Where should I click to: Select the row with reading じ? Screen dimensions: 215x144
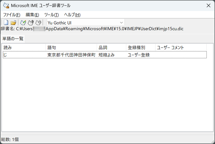coord(105,55)
